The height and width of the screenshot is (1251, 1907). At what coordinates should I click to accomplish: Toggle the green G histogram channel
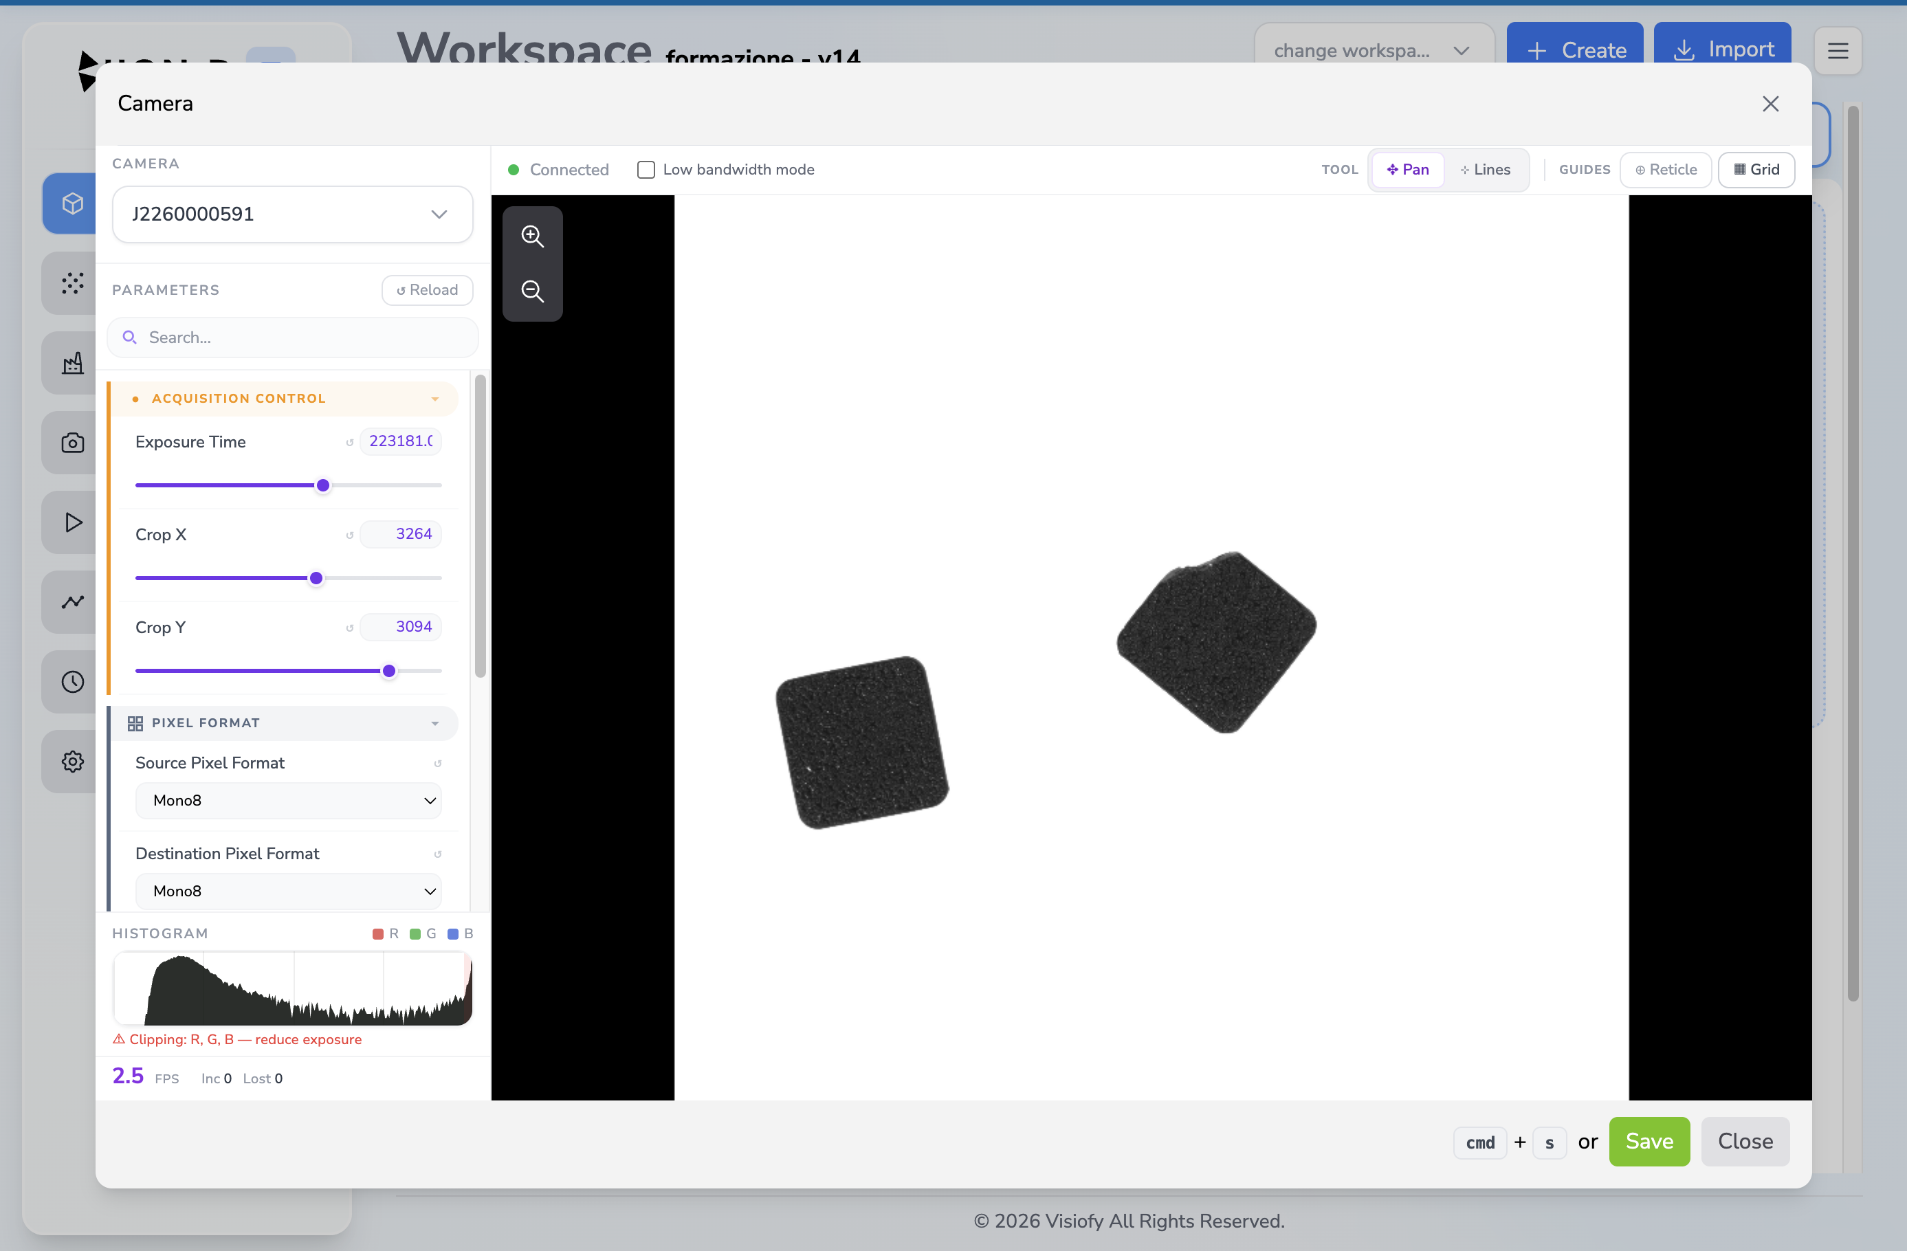[x=423, y=933]
